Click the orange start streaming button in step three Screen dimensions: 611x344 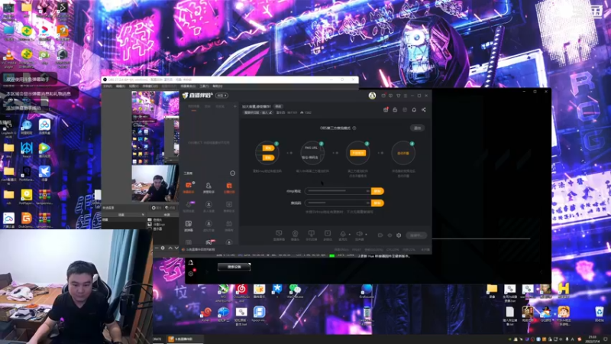pos(357,153)
